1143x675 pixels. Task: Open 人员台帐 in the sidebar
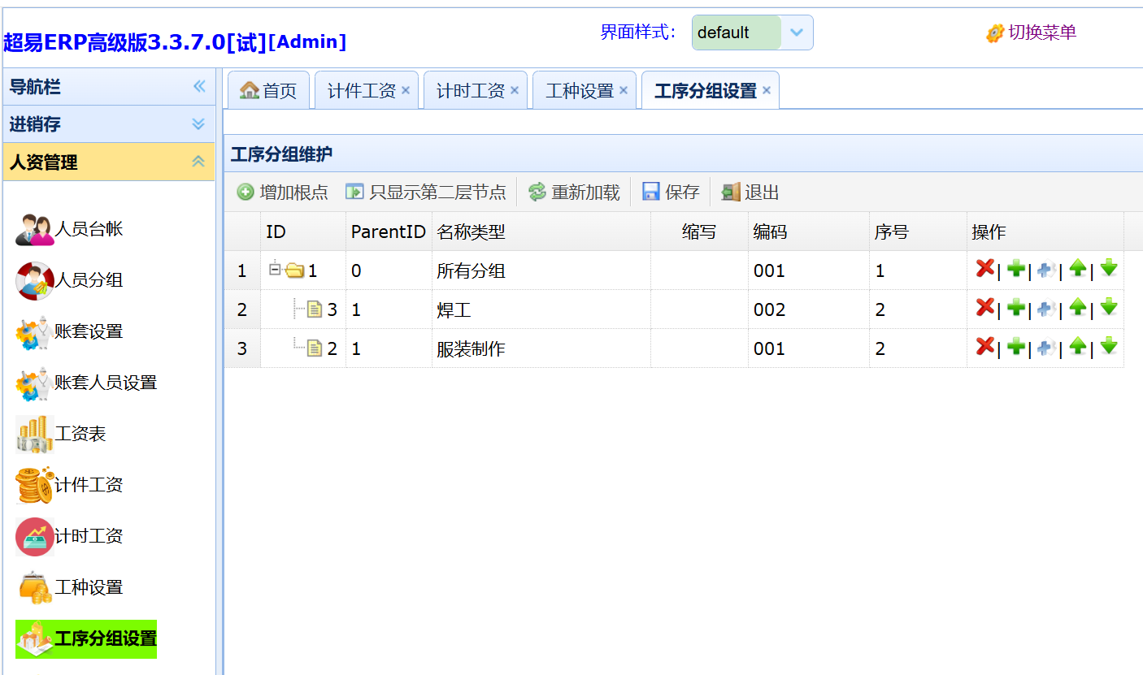(x=89, y=229)
